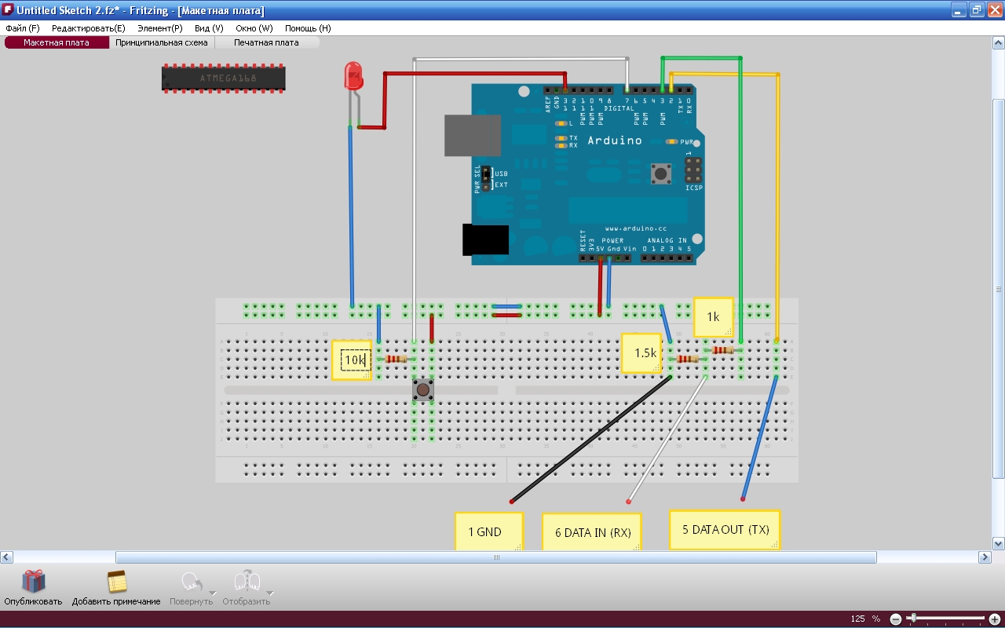Click the Flip tool icon

(244, 581)
